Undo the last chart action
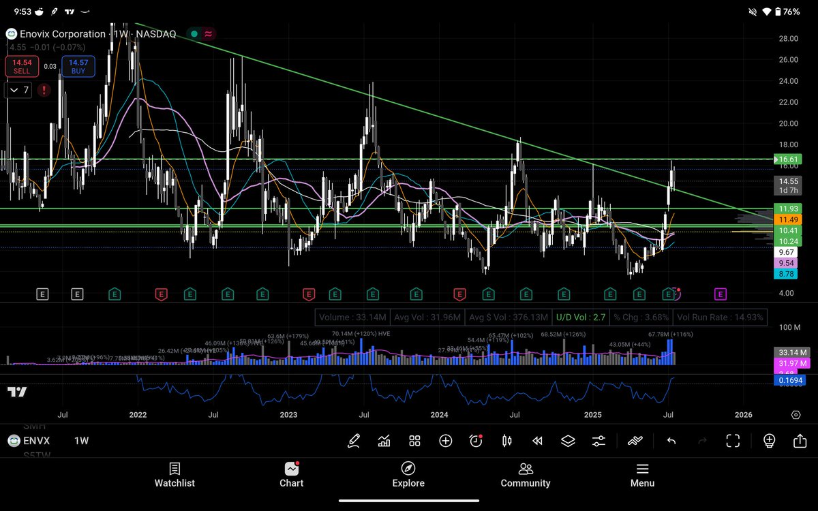 click(x=671, y=441)
